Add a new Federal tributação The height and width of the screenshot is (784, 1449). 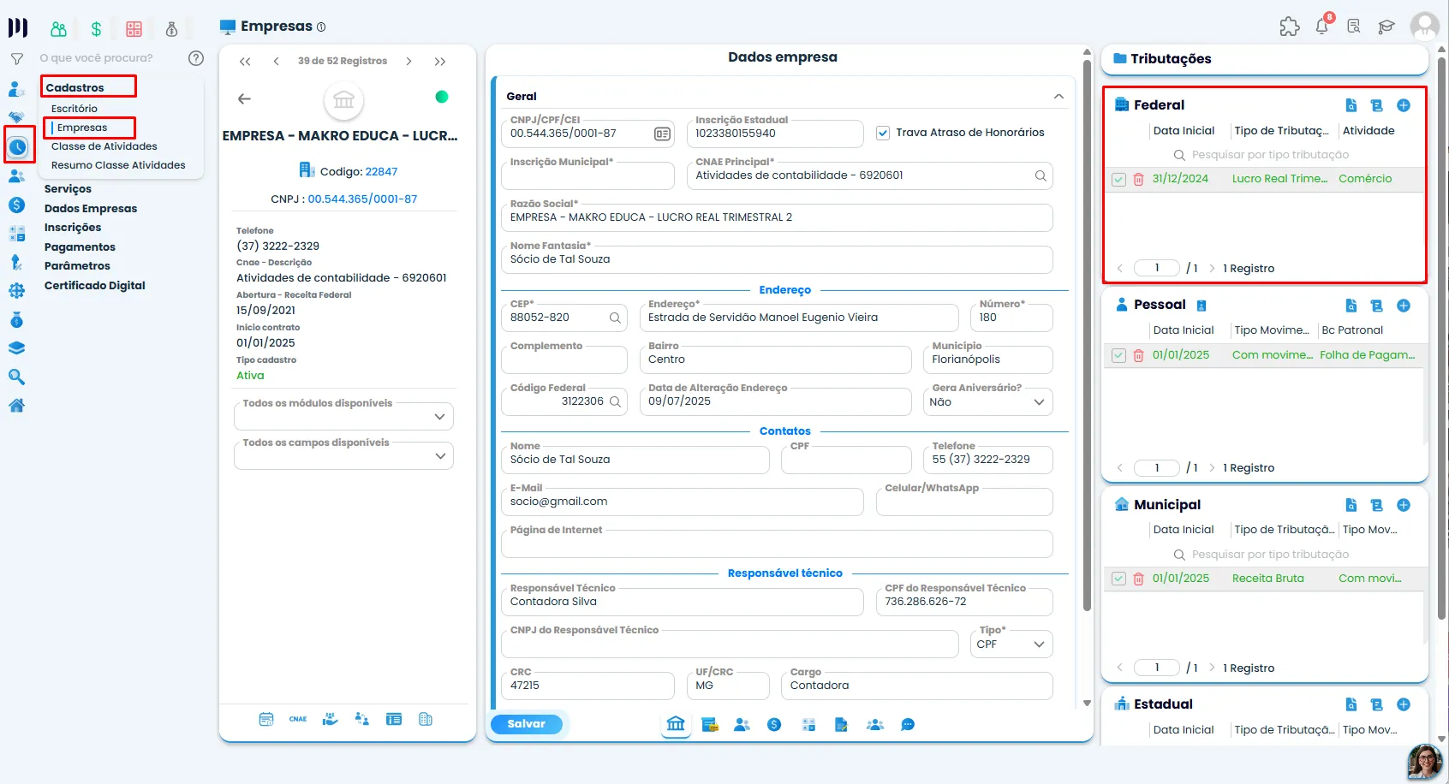[1404, 105]
